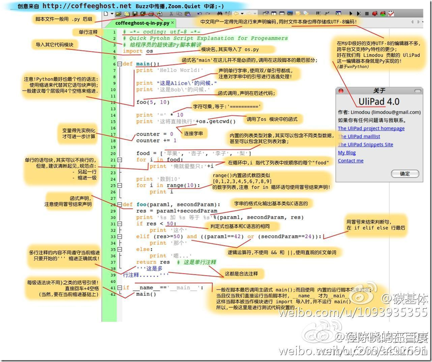Click the Run-with-arguments play icon
Image resolution: width=432 pixels, height=362 pixels.
(x=359, y=14)
